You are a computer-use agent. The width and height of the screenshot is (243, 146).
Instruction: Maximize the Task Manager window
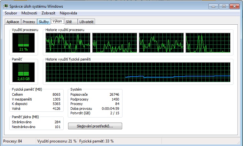coord(223,6)
